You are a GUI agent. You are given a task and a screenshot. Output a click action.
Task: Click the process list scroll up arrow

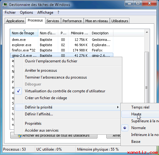(147, 32)
